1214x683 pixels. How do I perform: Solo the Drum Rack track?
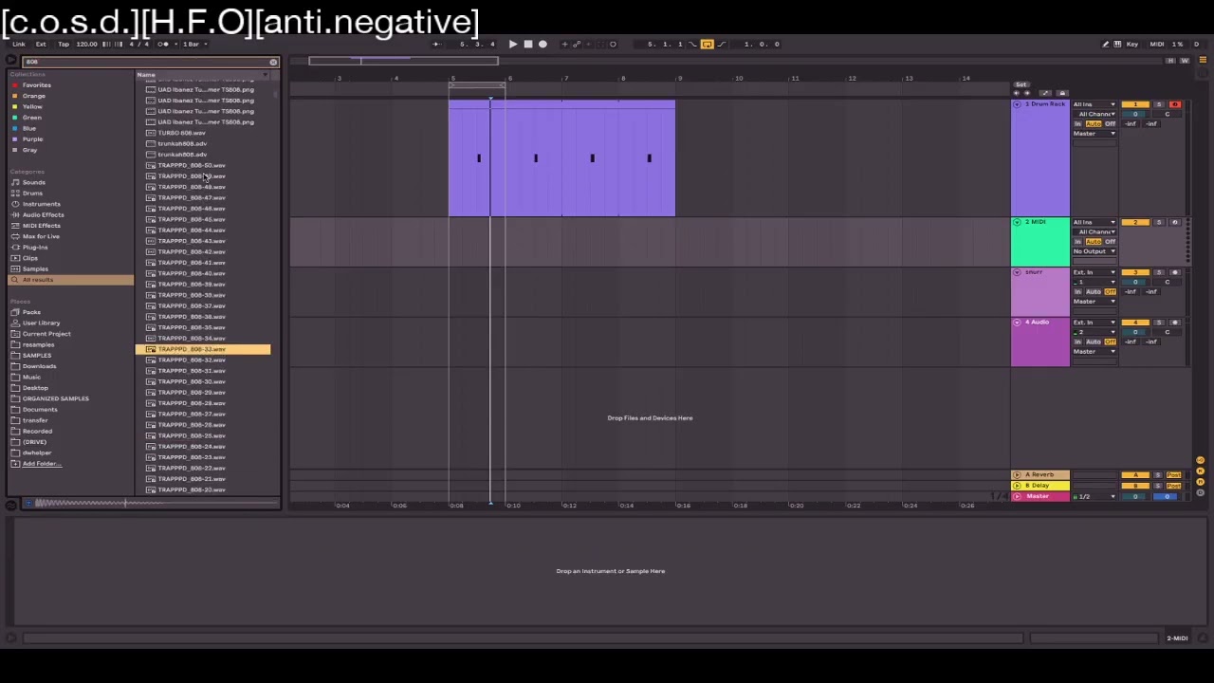tap(1159, 104)
